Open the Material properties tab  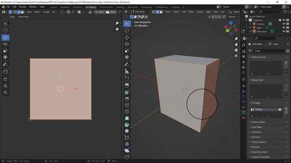[244, 118]
